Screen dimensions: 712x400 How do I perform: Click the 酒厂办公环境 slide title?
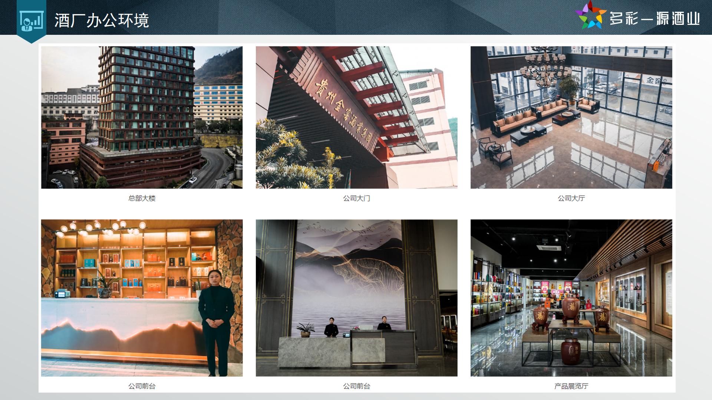102,21
